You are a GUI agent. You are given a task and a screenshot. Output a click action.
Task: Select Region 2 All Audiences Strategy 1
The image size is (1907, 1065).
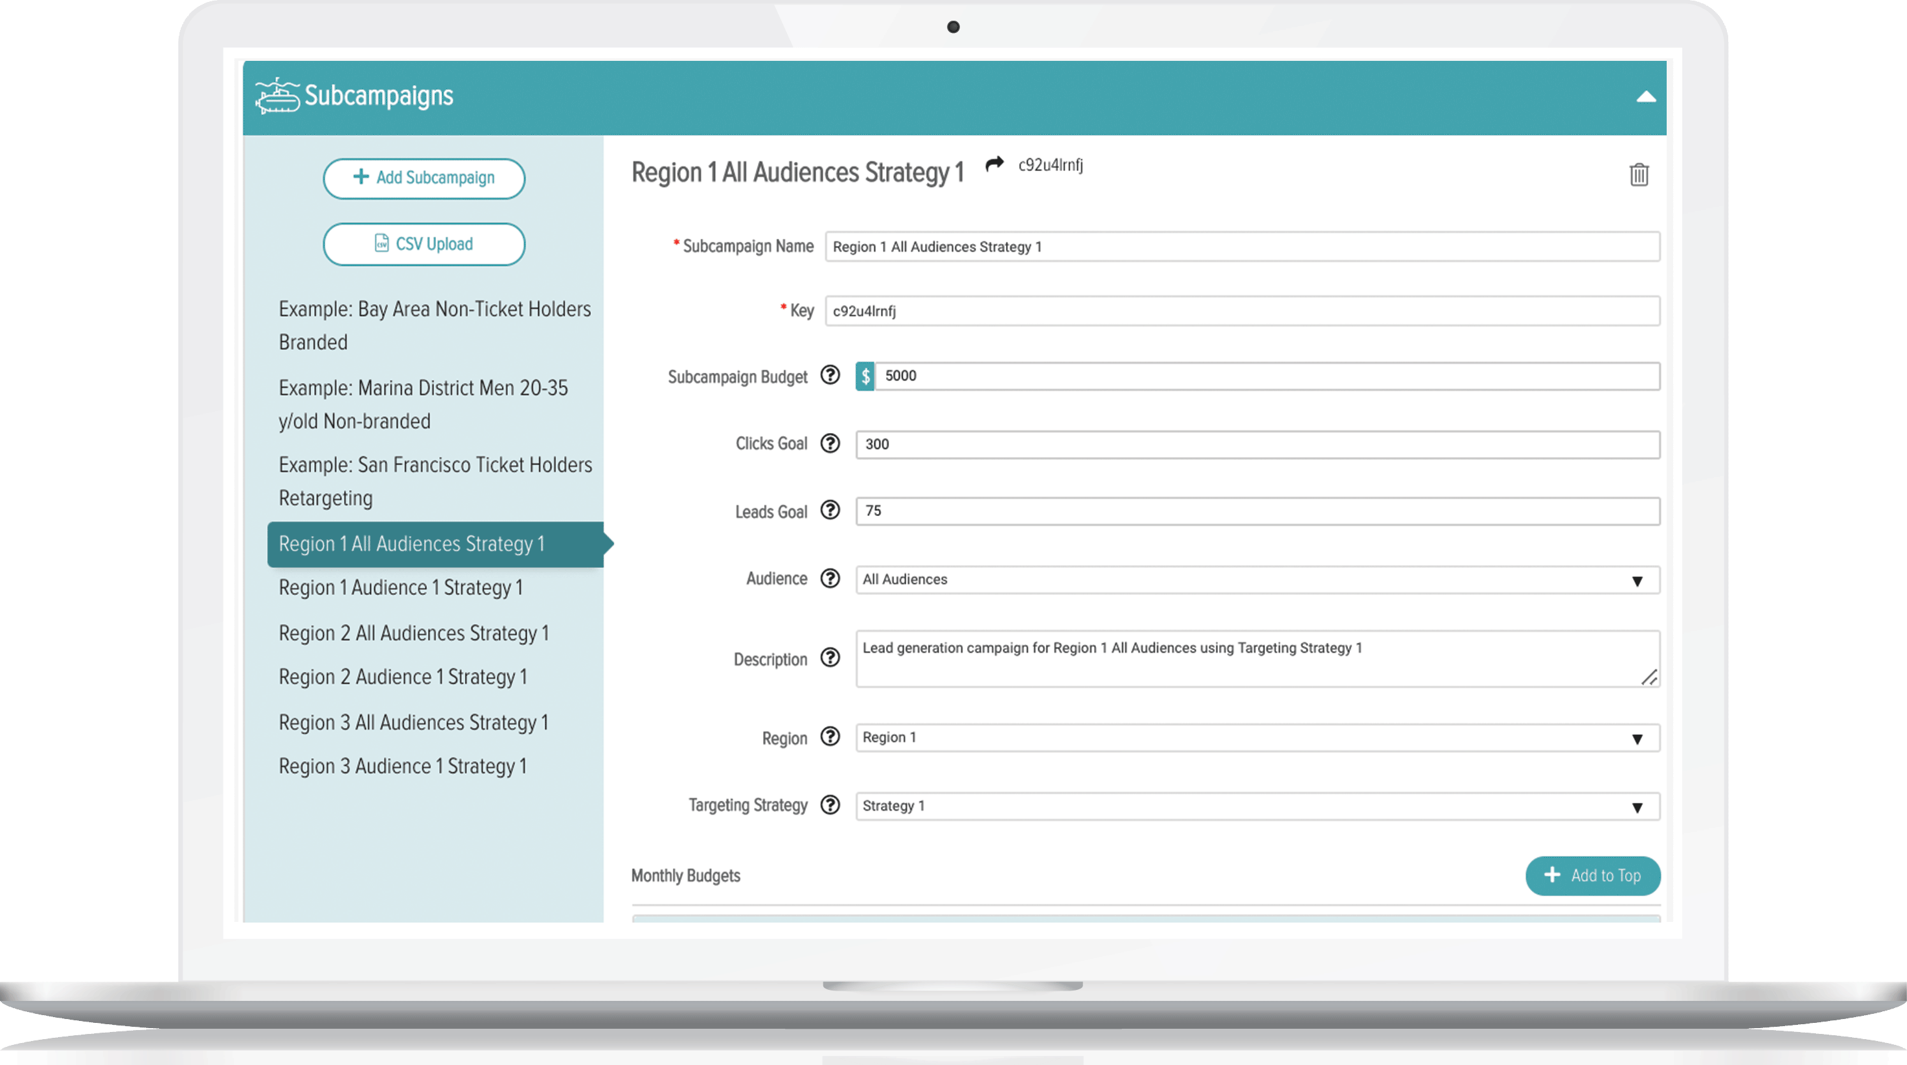(x=414, y=632)
